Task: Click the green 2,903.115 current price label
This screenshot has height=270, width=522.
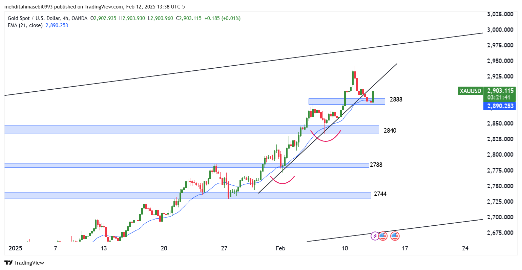Action: [x=500, y=91]
